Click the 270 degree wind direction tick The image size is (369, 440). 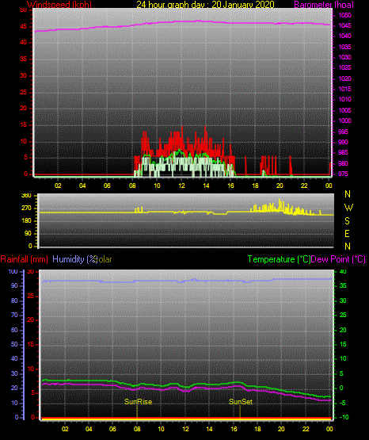tap(26, 209)
